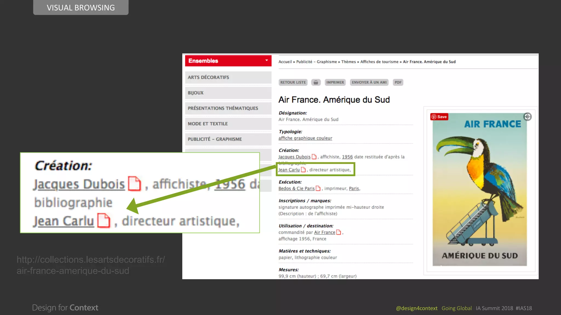
Task: Click Affiches de tourisme breadcrumb
Action: pos(379,62)
